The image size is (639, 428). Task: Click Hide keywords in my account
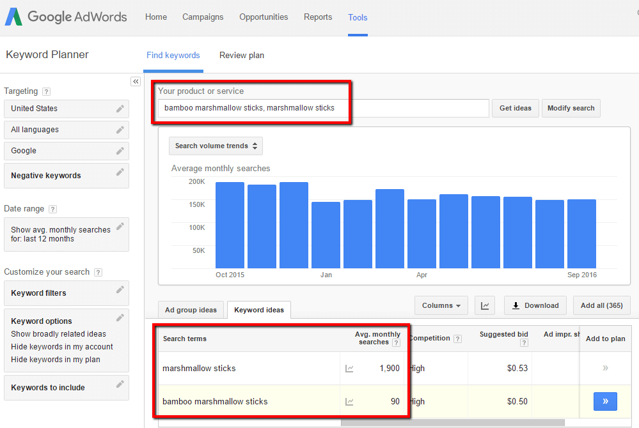click(62, 347)
